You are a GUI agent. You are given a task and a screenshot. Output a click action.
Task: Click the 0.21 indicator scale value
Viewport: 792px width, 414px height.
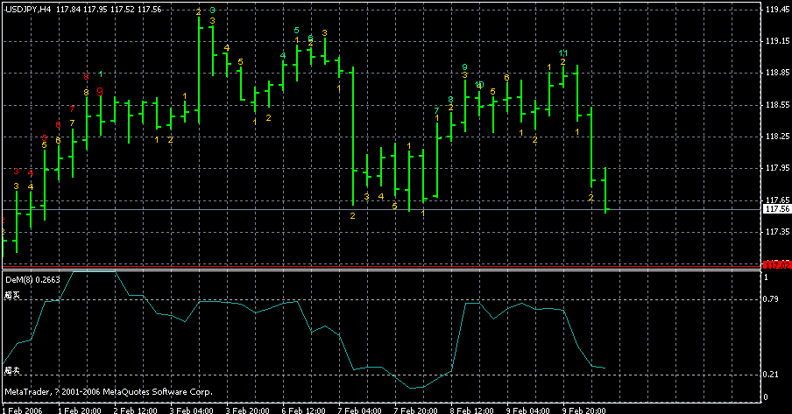[x=772, y=375]
